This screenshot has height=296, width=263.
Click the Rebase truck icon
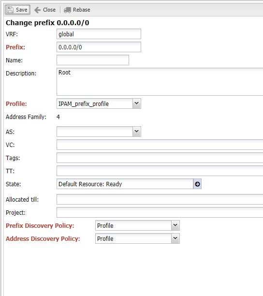point(67,10)
